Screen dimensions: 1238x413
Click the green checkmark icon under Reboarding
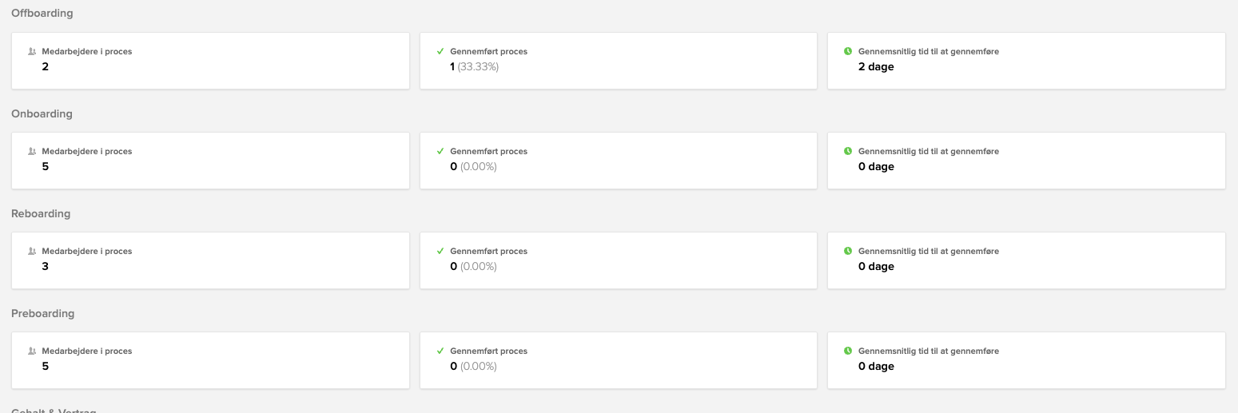pyautogui.click(x=440, y=251)
